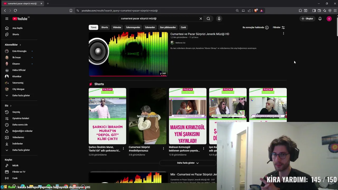The image size is (338, 190).
Task: Close the YouTube browser tab
Action: pos(41,3)
